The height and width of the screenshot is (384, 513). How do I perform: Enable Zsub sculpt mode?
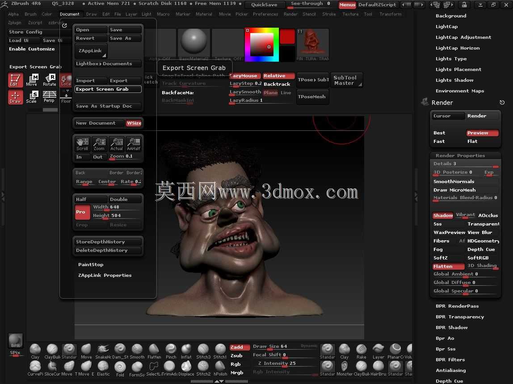tap(240, 355)
